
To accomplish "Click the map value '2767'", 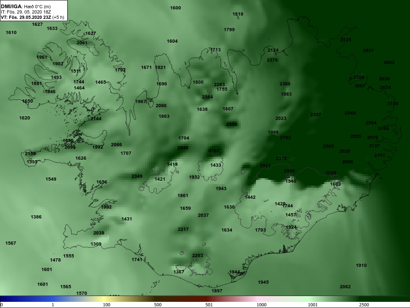I will (214, 151).
